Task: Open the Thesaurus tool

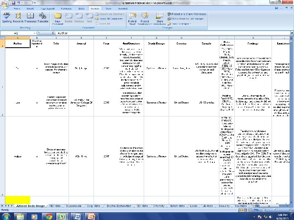Action: pyautogui.click(x=30, y=18)
